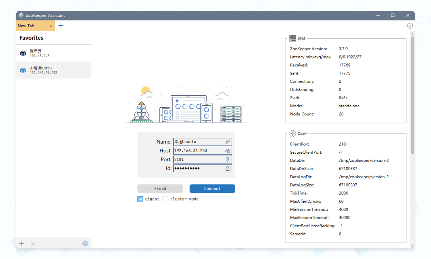
Task: Close the New Tab tab
Action: pos(51,26)
